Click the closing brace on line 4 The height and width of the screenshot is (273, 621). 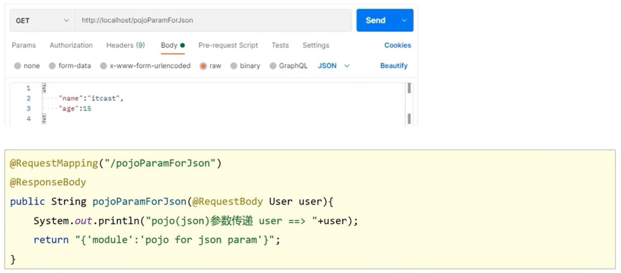pos(44,119)
